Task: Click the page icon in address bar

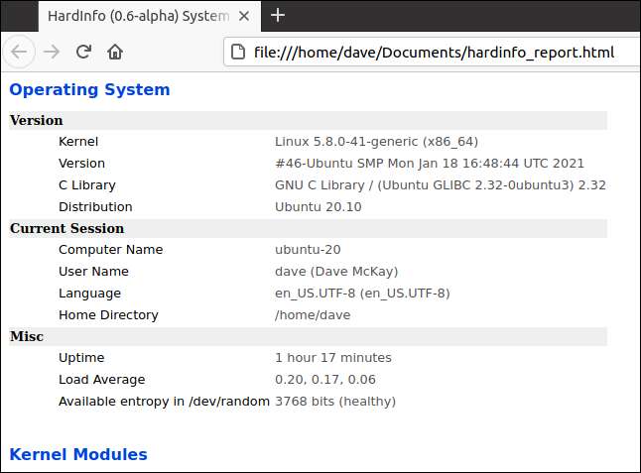Action: (x=237, y=53)
